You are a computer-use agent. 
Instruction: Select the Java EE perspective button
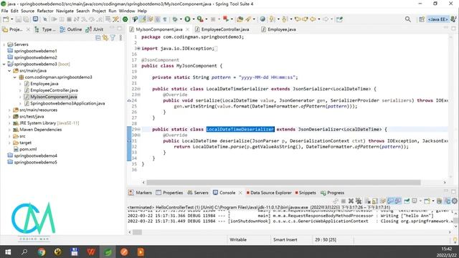pos(437,19)
